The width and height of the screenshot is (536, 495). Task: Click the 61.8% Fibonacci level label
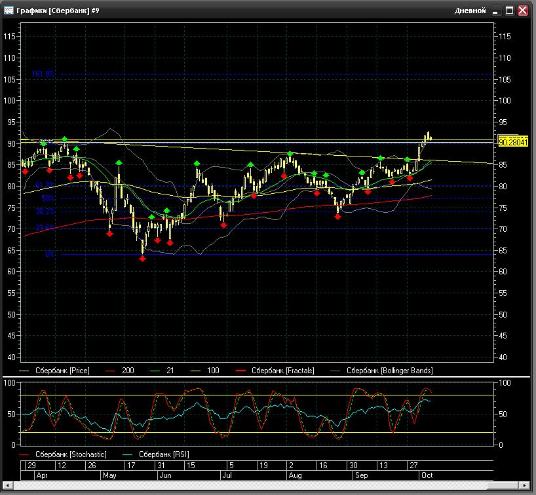pos(45,185)
